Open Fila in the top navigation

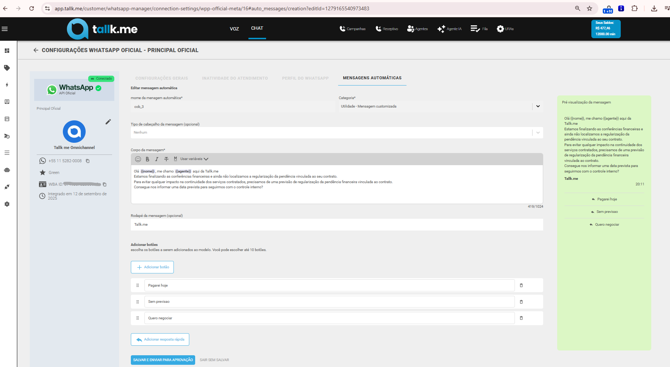(x=479, y=29)
